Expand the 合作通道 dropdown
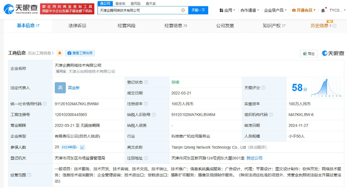This screenshot has width=347, height=188. (249, 10)
